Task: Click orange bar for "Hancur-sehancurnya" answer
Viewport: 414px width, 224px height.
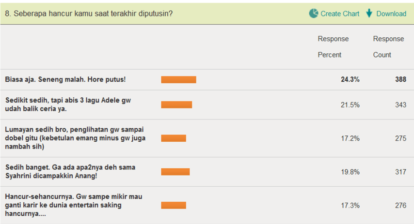Action: pyautogui.click(x=174, y=205)
